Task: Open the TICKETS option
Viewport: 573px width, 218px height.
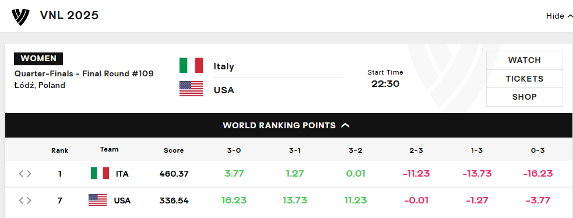Action: coord(525,79)
